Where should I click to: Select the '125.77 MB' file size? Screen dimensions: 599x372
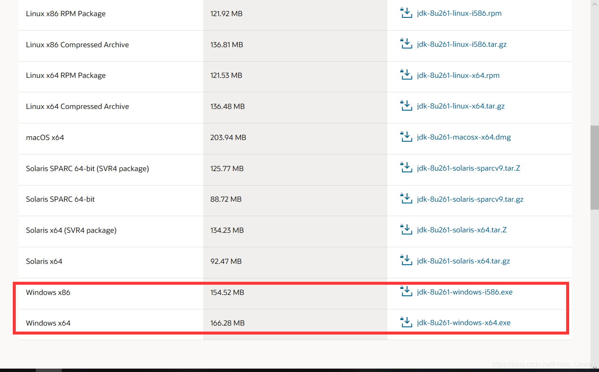pyautogui.click(x=227, y=169)
